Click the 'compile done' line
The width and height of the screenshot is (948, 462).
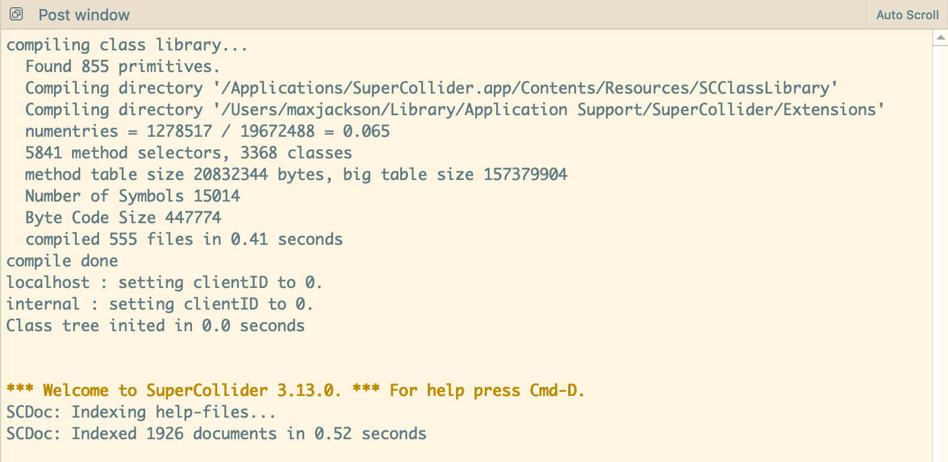(x=62, y=261)
